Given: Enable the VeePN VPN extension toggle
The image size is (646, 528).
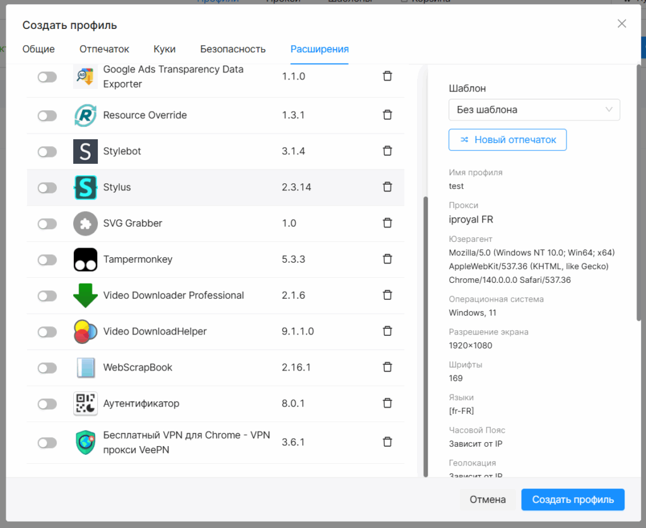Looking at the screenshot, I should tap(47, 443).
